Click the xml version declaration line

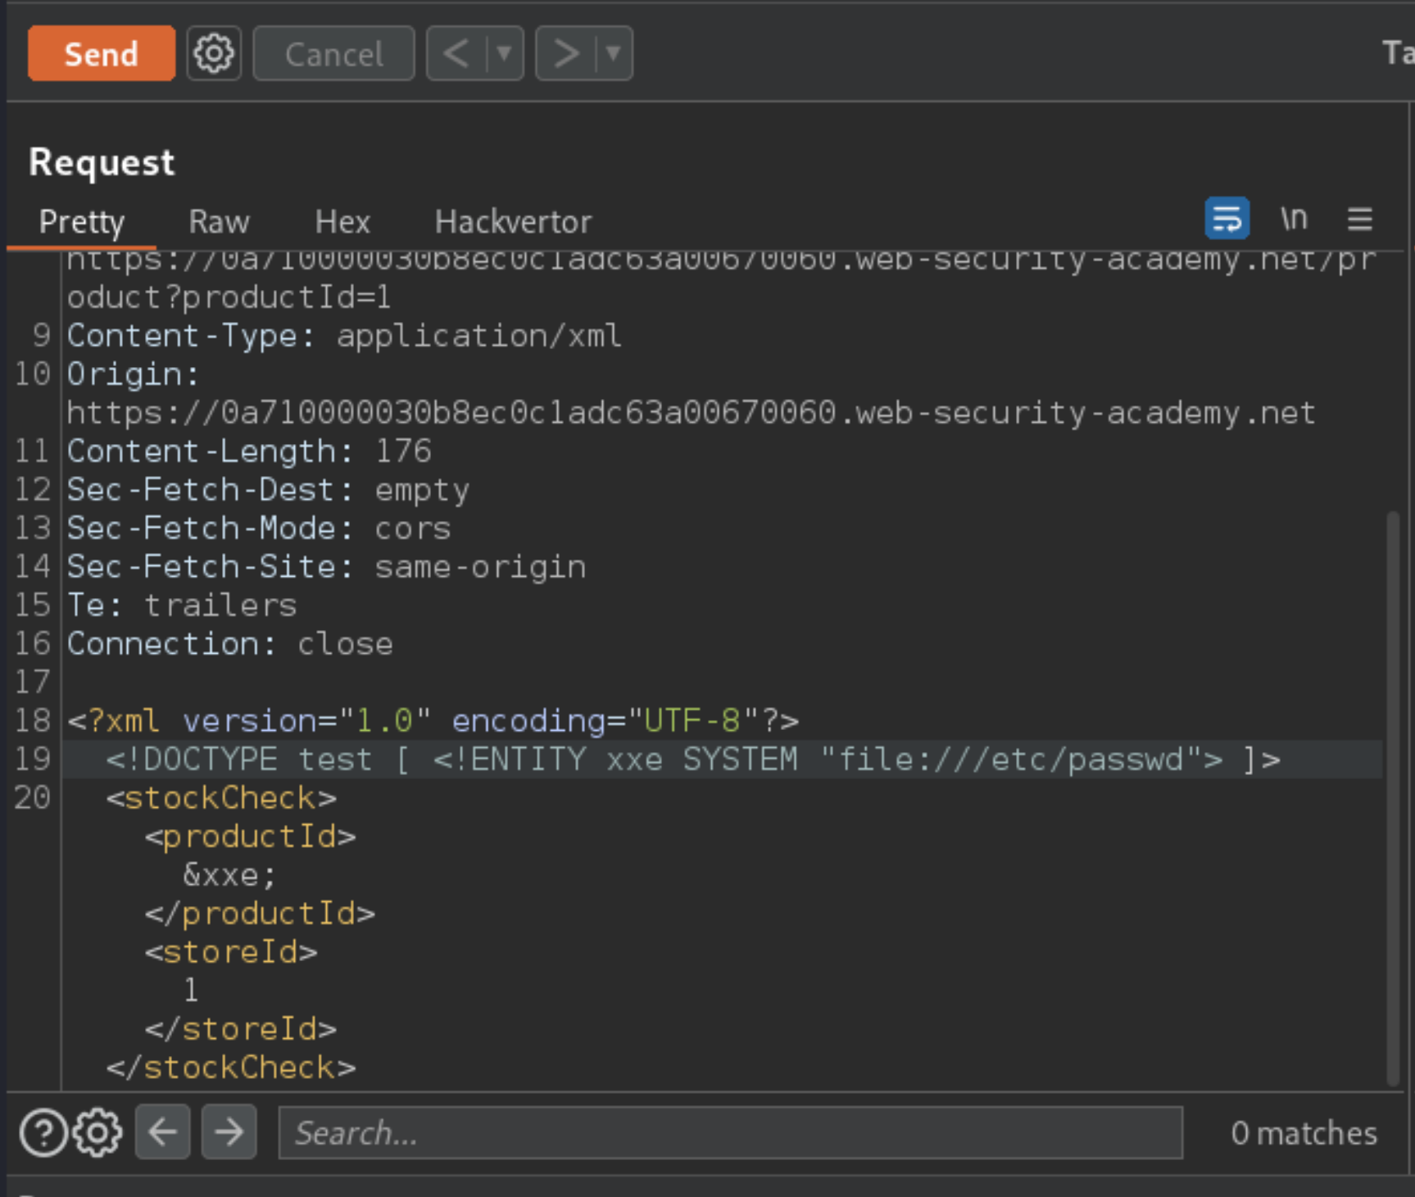click(433, 721)
